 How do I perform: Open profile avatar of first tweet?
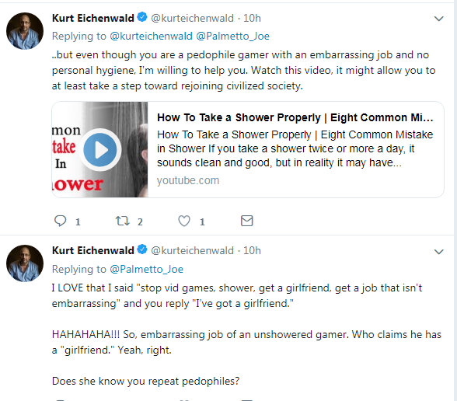coord(25,31)
